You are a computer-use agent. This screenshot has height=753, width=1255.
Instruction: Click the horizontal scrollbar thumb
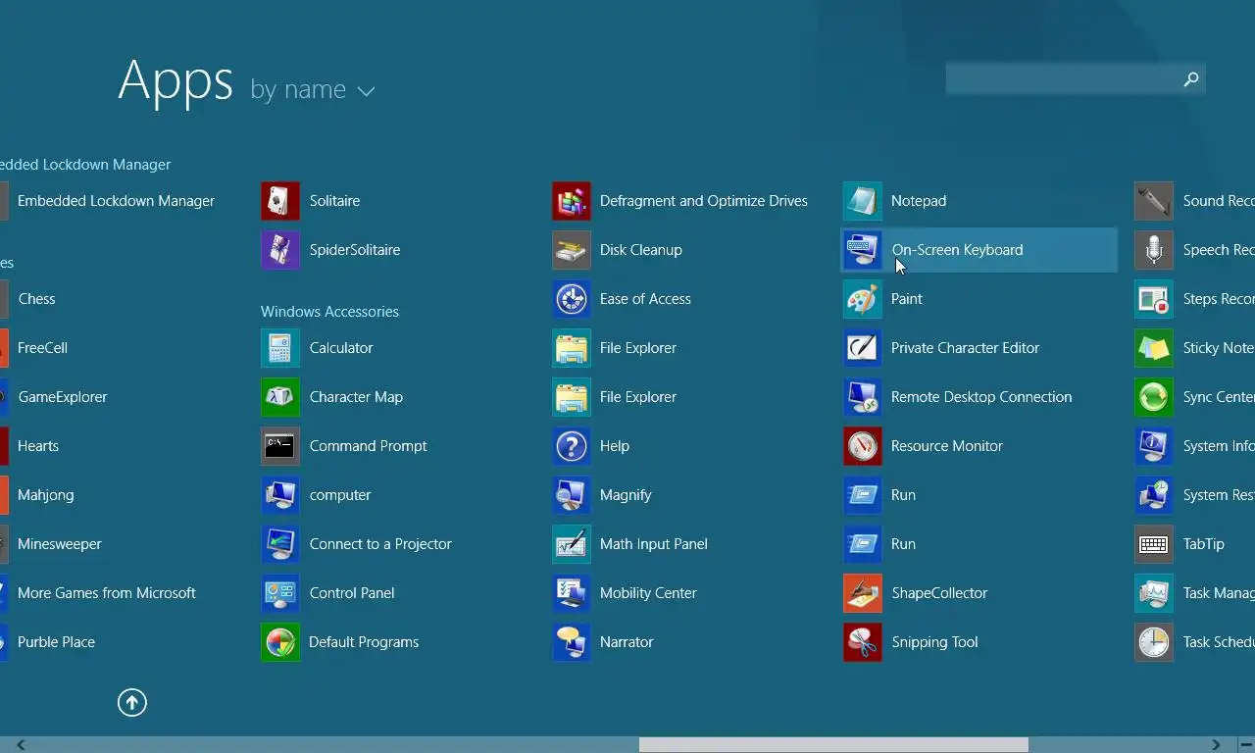[833, 745]
